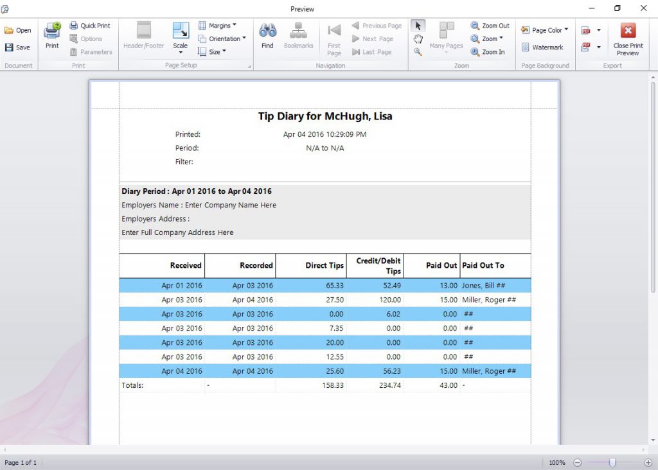Enable Many Pages view

tap(445, 37)
